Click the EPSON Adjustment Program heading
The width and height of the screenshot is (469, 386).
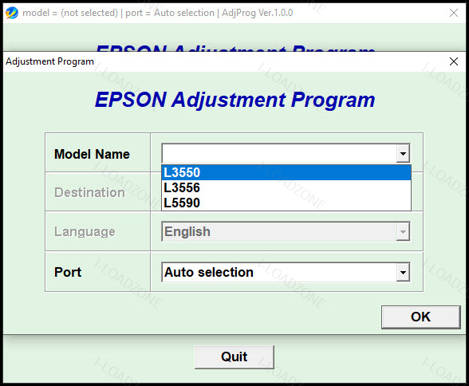(235, 100)
